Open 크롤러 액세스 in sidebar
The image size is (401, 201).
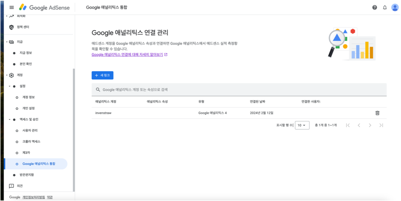coord(31,142)
